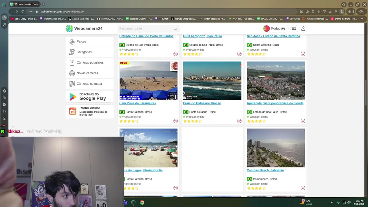Favorite the São José Santa Catarina webcam
Viewport: 368px width, 207px height.
tap(303, 54)
